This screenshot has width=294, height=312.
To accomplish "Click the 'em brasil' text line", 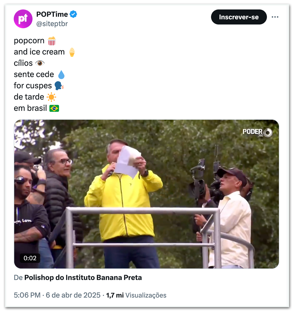I will coord(30,108).
